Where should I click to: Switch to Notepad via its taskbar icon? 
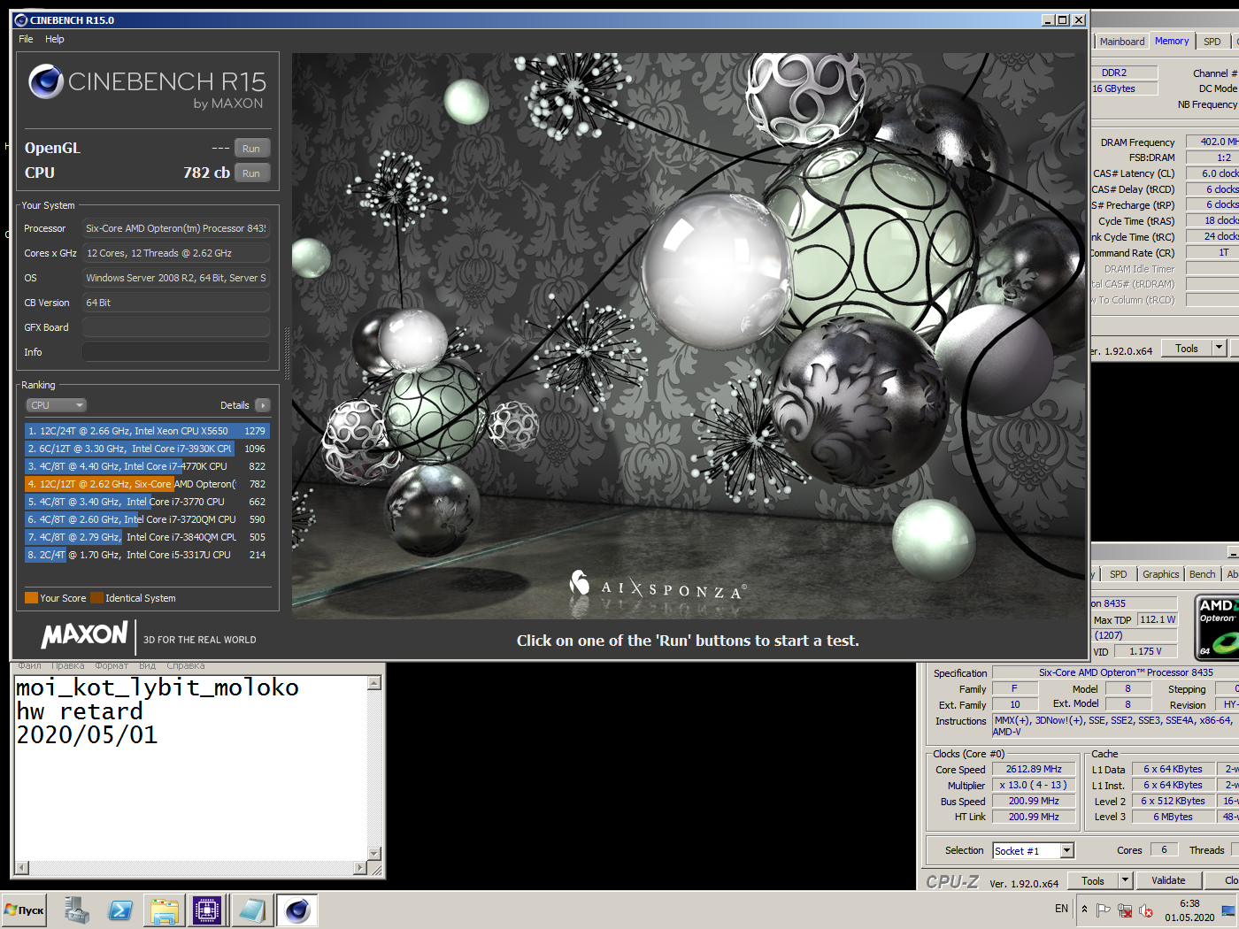251,910
